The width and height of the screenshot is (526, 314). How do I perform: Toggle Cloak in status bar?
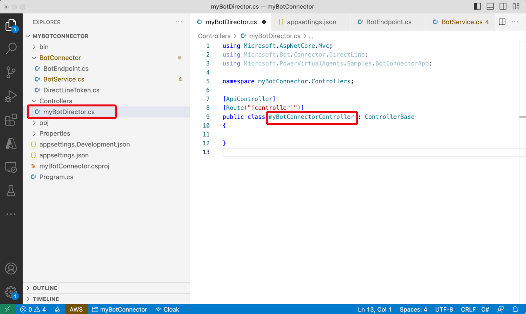[167, 309]
